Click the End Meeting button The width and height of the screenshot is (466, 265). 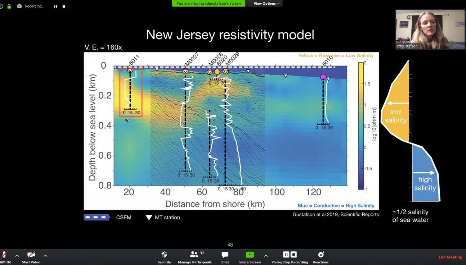click(x=450, y=257)
